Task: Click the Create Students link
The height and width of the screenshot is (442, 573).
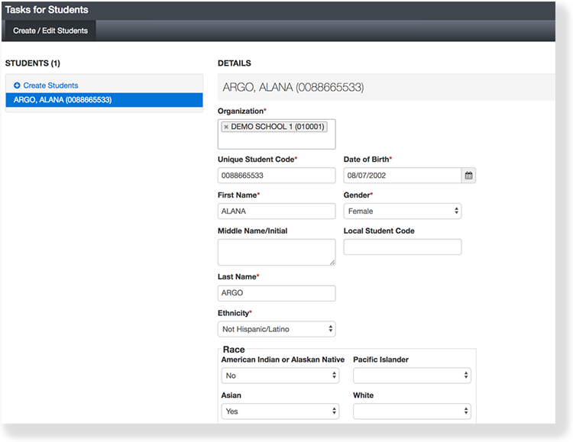Action: (50, 85)
